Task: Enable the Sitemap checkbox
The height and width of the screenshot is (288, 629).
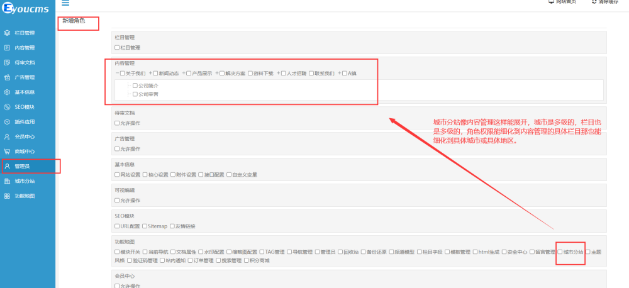Action: pyautogui.click(x=145, y=226)
